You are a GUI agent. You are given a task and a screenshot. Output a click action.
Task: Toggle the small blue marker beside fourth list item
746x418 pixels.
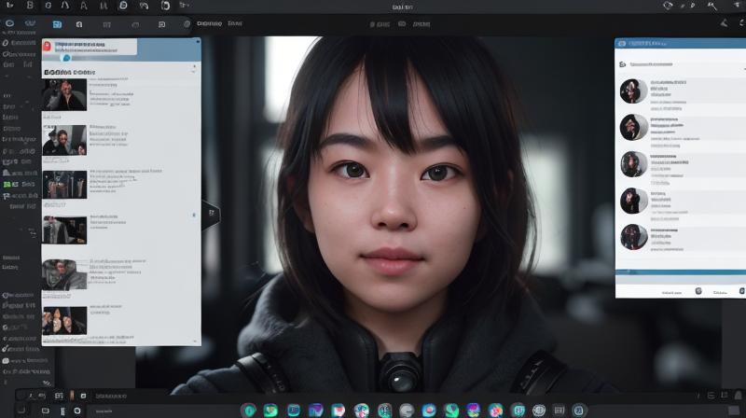(194, 216)
